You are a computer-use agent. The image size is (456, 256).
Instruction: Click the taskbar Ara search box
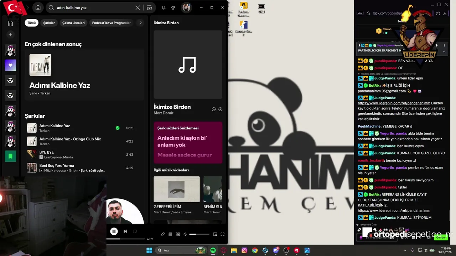(x=182, y=250)
